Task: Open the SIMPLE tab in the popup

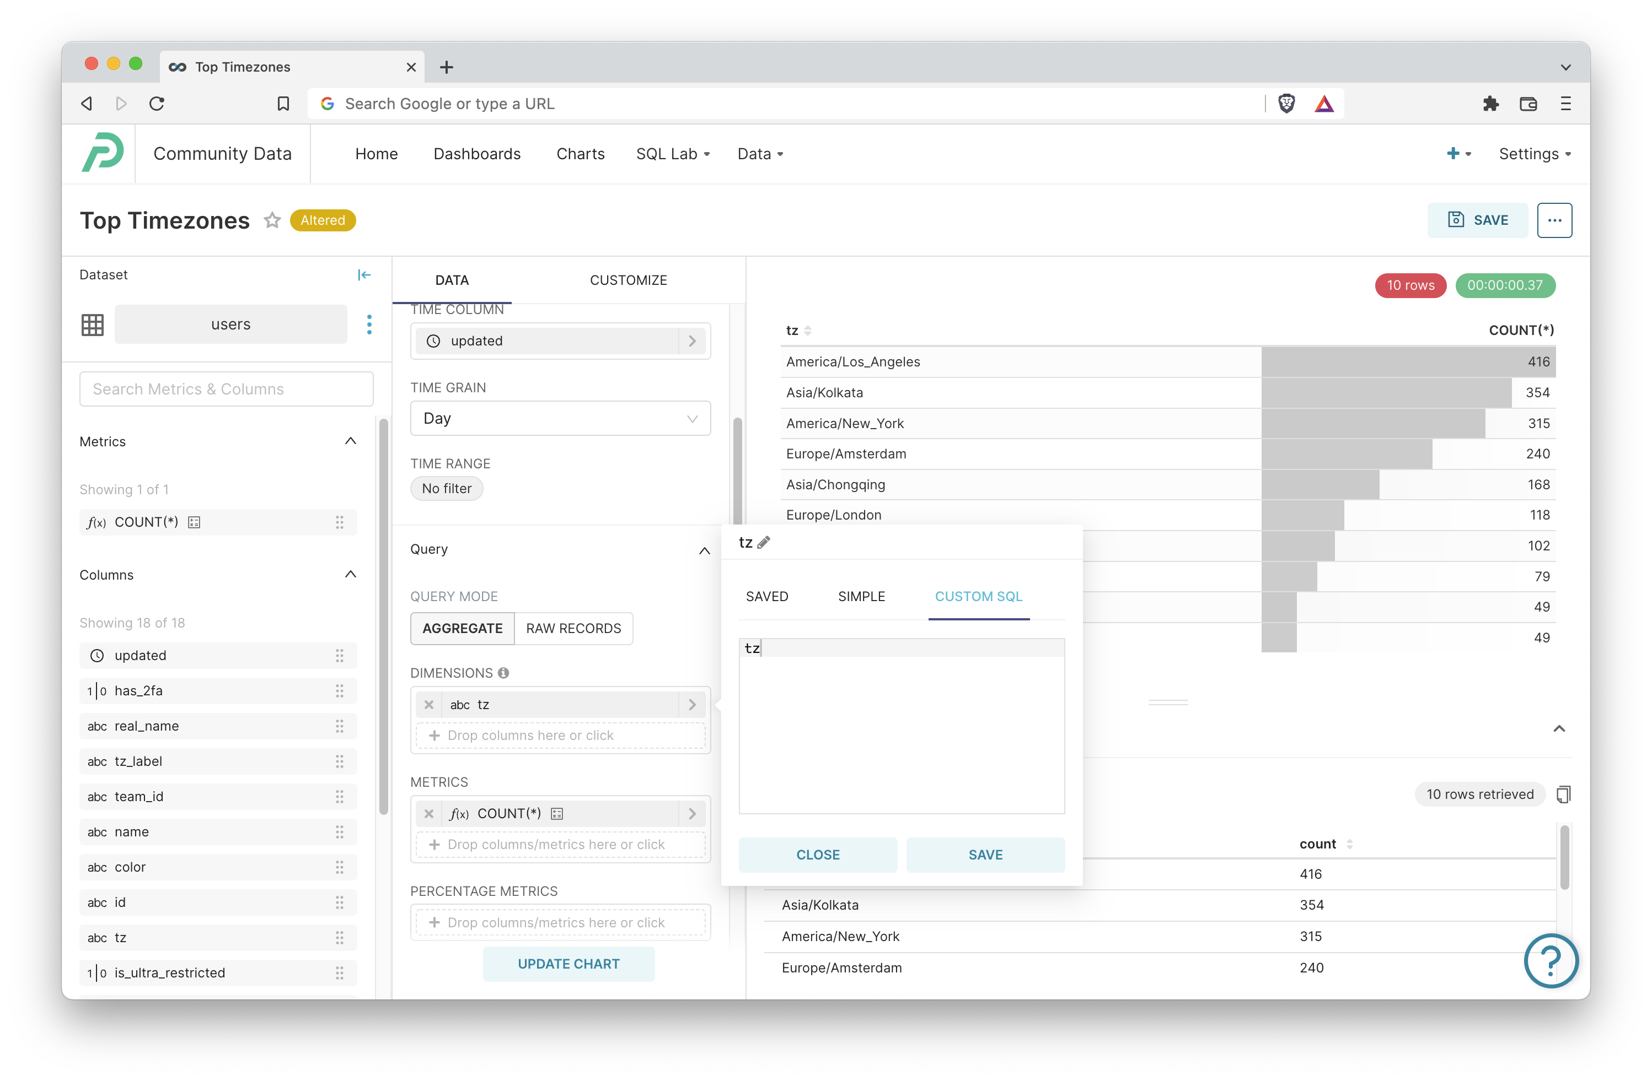Action: coord(861,596)
